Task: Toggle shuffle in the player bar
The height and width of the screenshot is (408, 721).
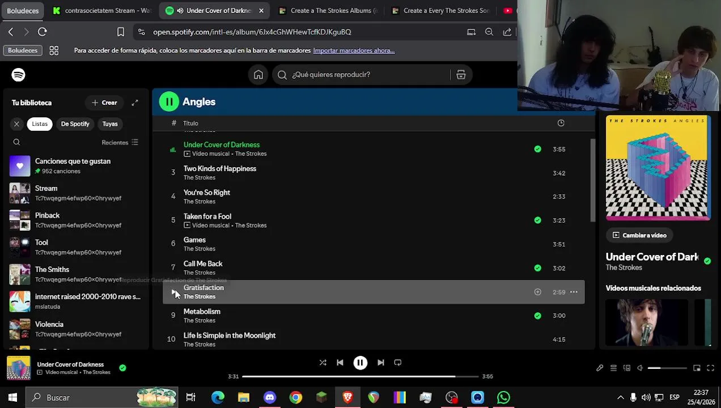Action: click(x=323, y=363)
